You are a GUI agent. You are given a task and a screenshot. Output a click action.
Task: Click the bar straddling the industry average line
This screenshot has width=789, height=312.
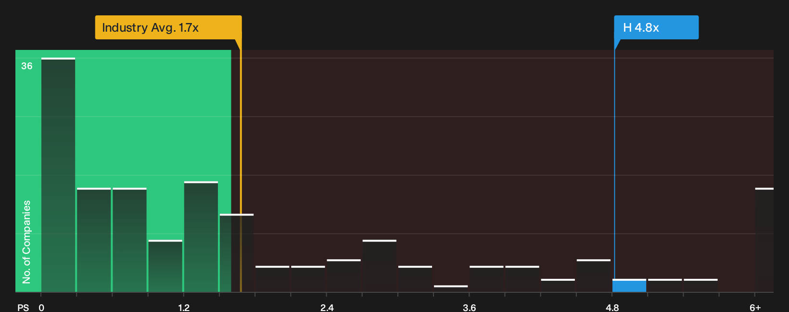(x=237, y=253)
